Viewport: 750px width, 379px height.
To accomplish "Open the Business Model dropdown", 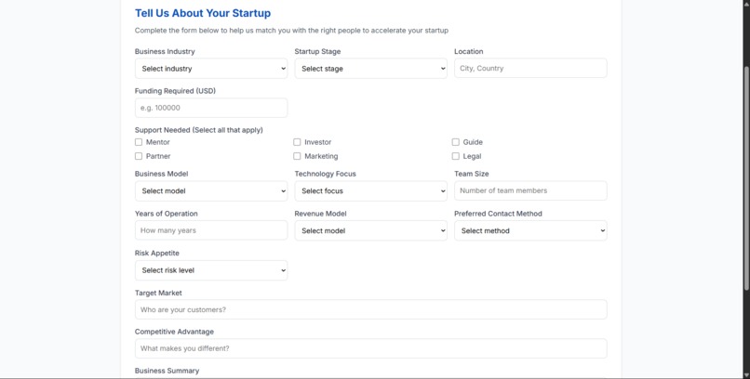I will 211,191.
